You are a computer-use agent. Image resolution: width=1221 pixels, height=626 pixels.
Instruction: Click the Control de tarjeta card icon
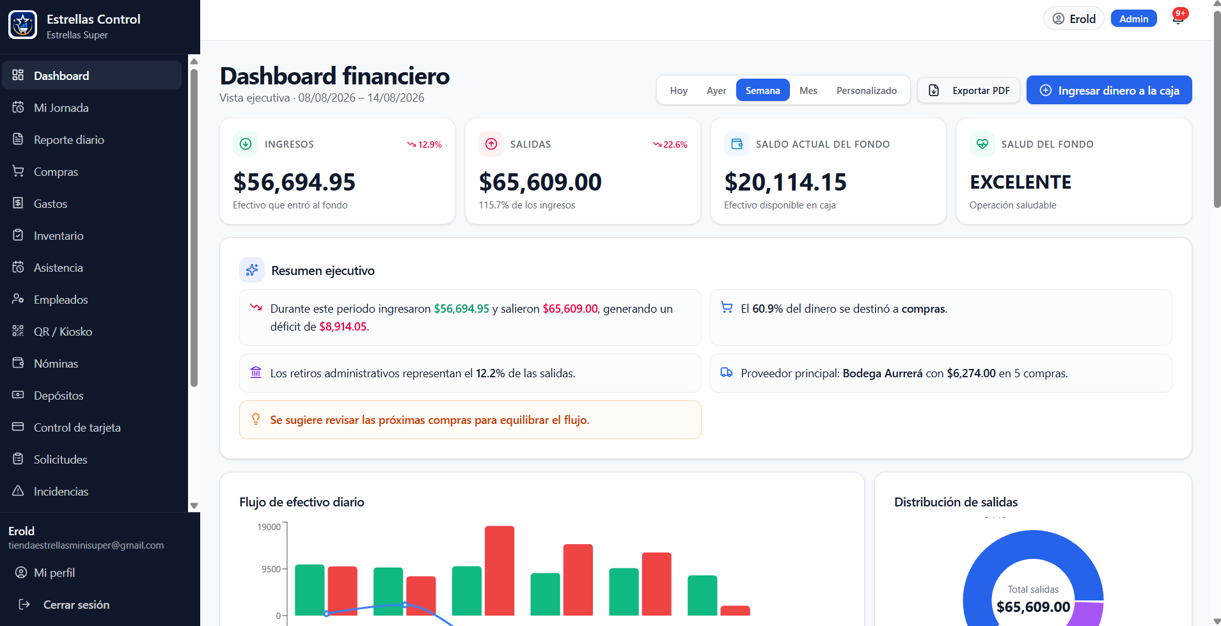[x=18, y=426]
